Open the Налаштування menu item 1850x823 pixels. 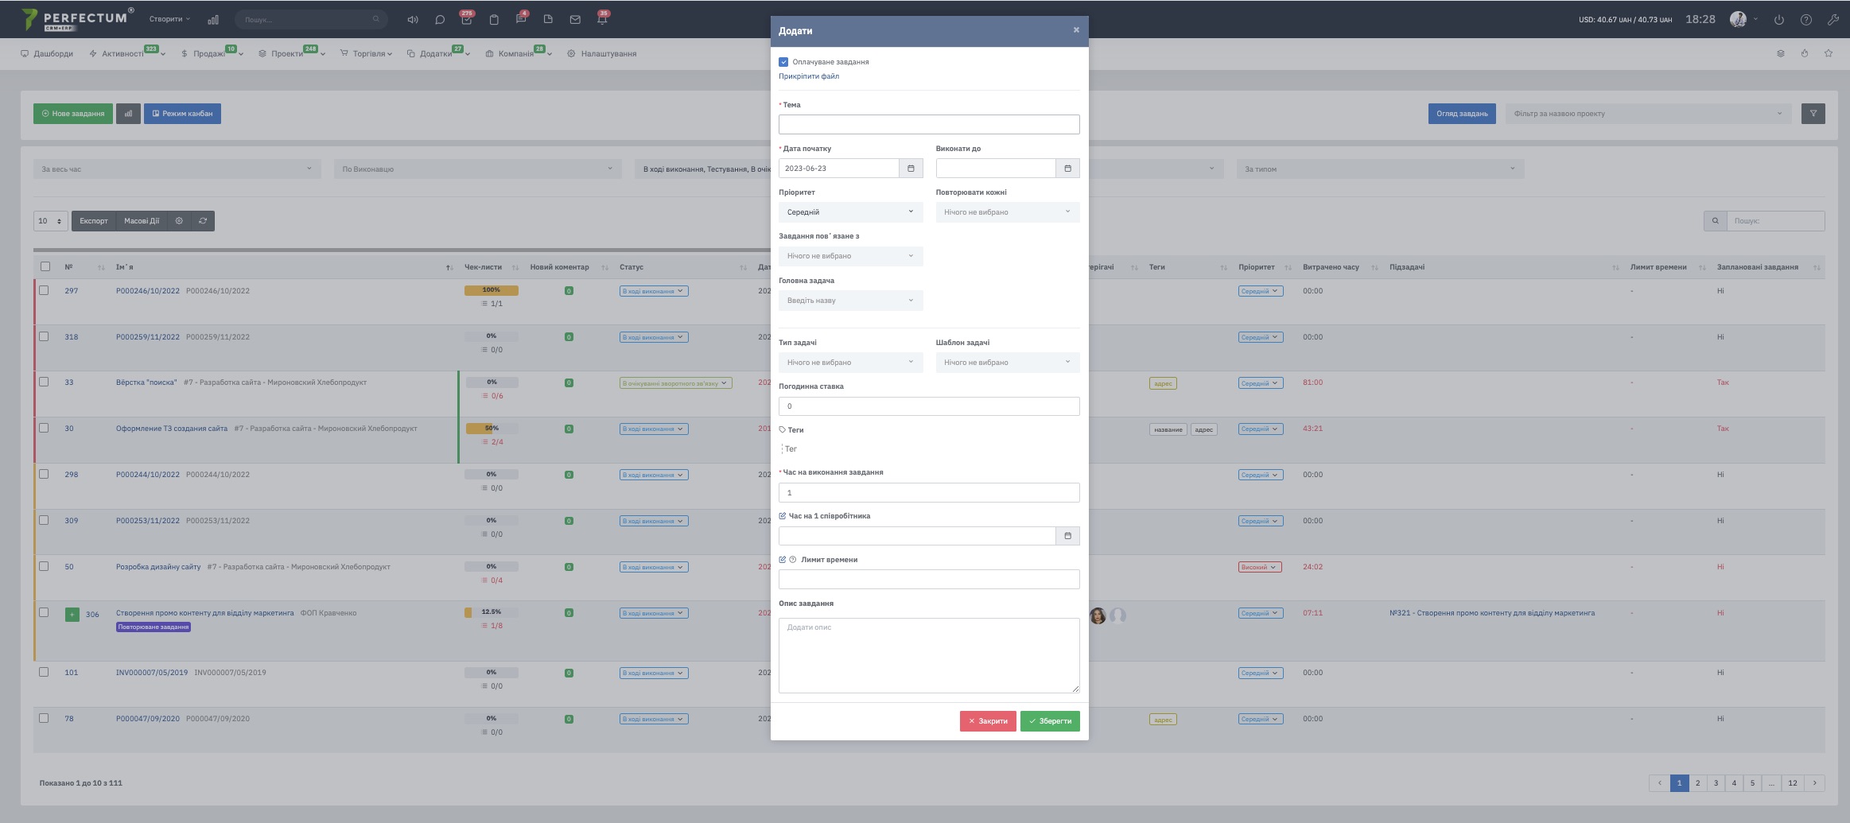608,54
